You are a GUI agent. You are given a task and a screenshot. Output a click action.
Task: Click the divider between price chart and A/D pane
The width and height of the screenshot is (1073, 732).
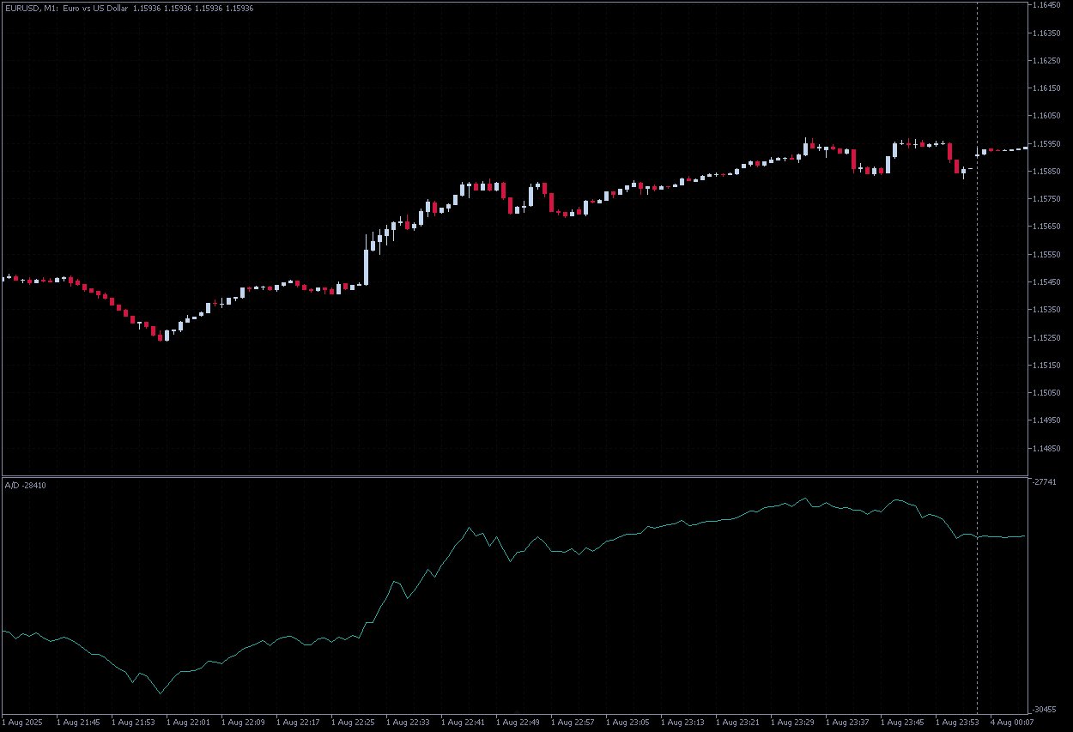[x=515, y=476]
